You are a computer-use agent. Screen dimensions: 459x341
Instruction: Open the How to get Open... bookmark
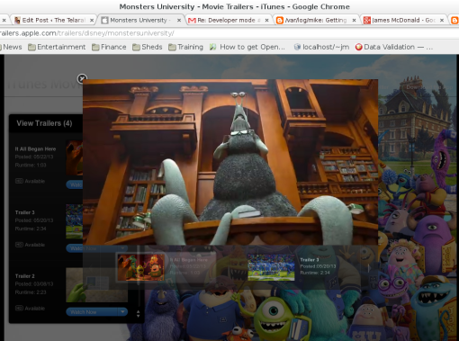click(247, 47)
